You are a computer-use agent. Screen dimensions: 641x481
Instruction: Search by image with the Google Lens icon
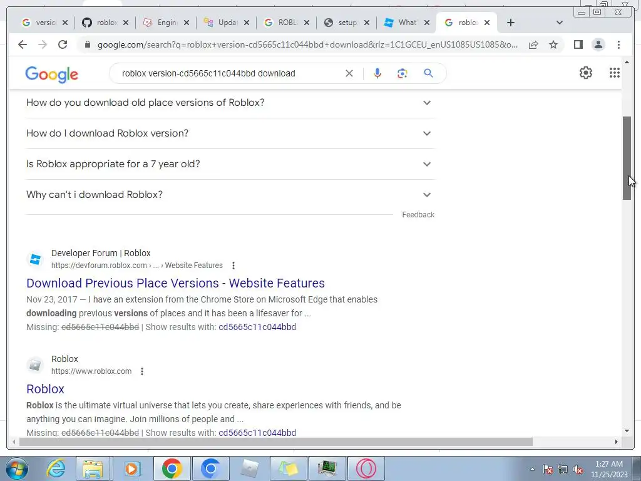point(403,73)
